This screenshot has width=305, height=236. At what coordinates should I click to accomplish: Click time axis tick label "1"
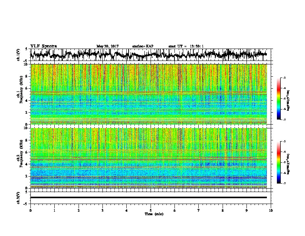54,211
